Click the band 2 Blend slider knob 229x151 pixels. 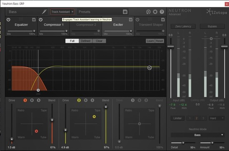pyautogui.click(x=106, y=107)
